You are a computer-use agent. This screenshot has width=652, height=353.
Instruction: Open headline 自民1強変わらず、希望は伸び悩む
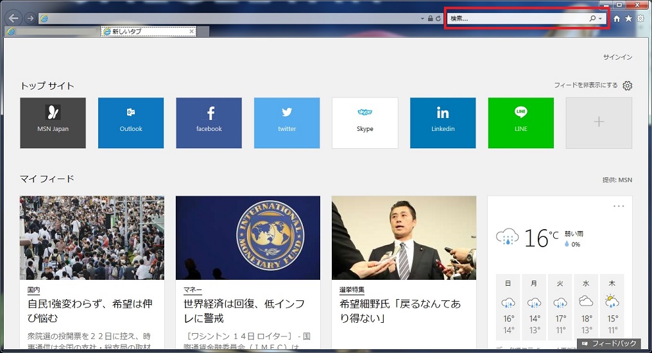90,311
